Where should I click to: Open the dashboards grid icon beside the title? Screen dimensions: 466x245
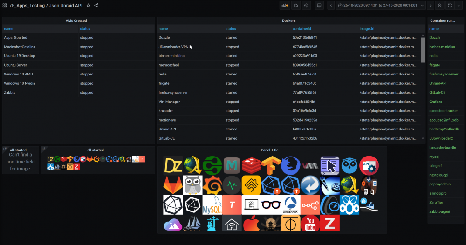point(5,5)
